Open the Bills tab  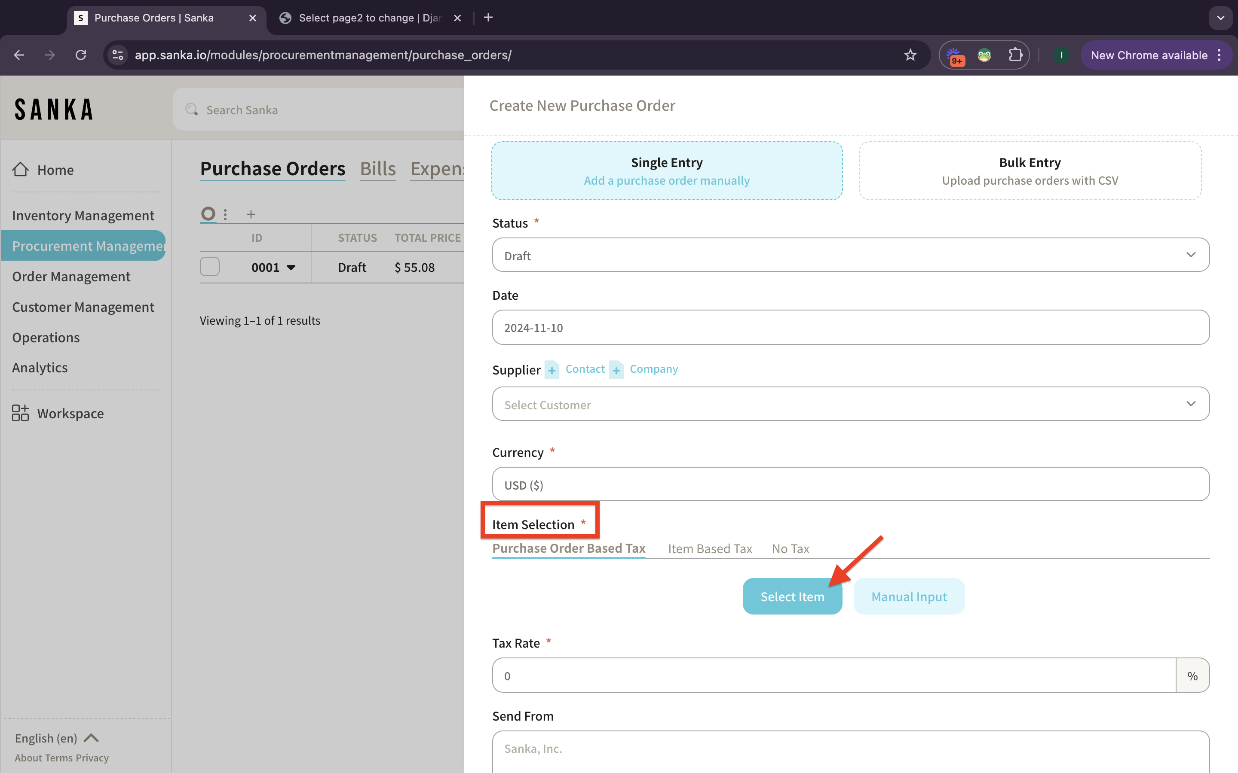tap(377, 169)
